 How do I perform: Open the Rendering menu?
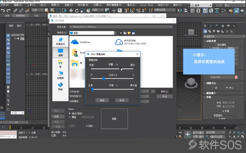click(x=131, y=5)
